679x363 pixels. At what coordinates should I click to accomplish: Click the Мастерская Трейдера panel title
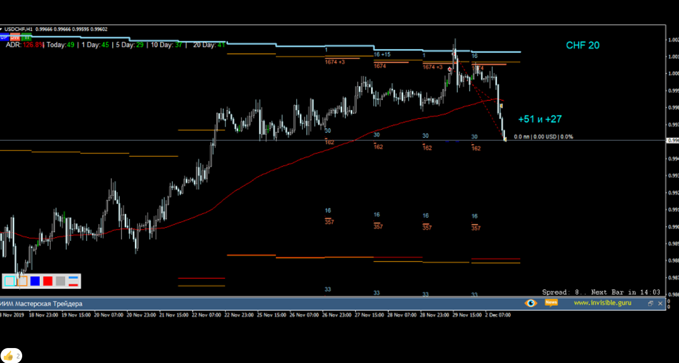coord(41,304)
